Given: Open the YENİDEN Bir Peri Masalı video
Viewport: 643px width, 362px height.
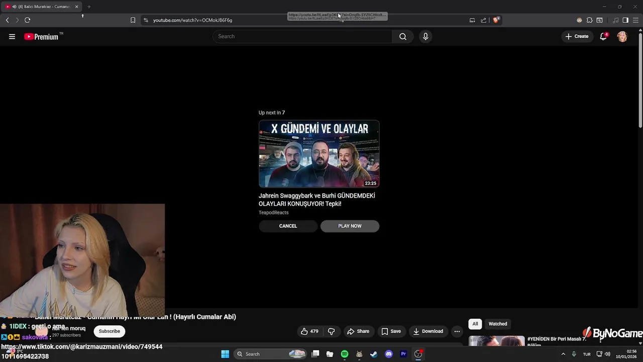Looking at the screenshot, I should coord(557,341).
